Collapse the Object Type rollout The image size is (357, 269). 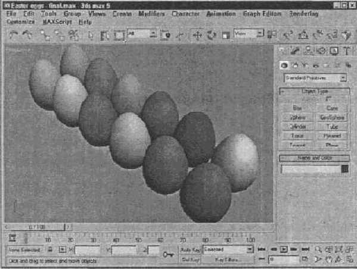(x=315, y=91)
